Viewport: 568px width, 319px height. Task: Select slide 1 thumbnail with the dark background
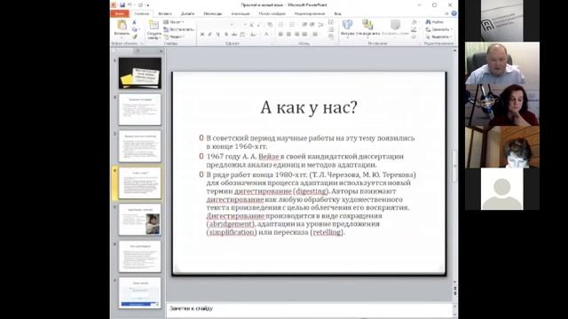coord(140,73)
